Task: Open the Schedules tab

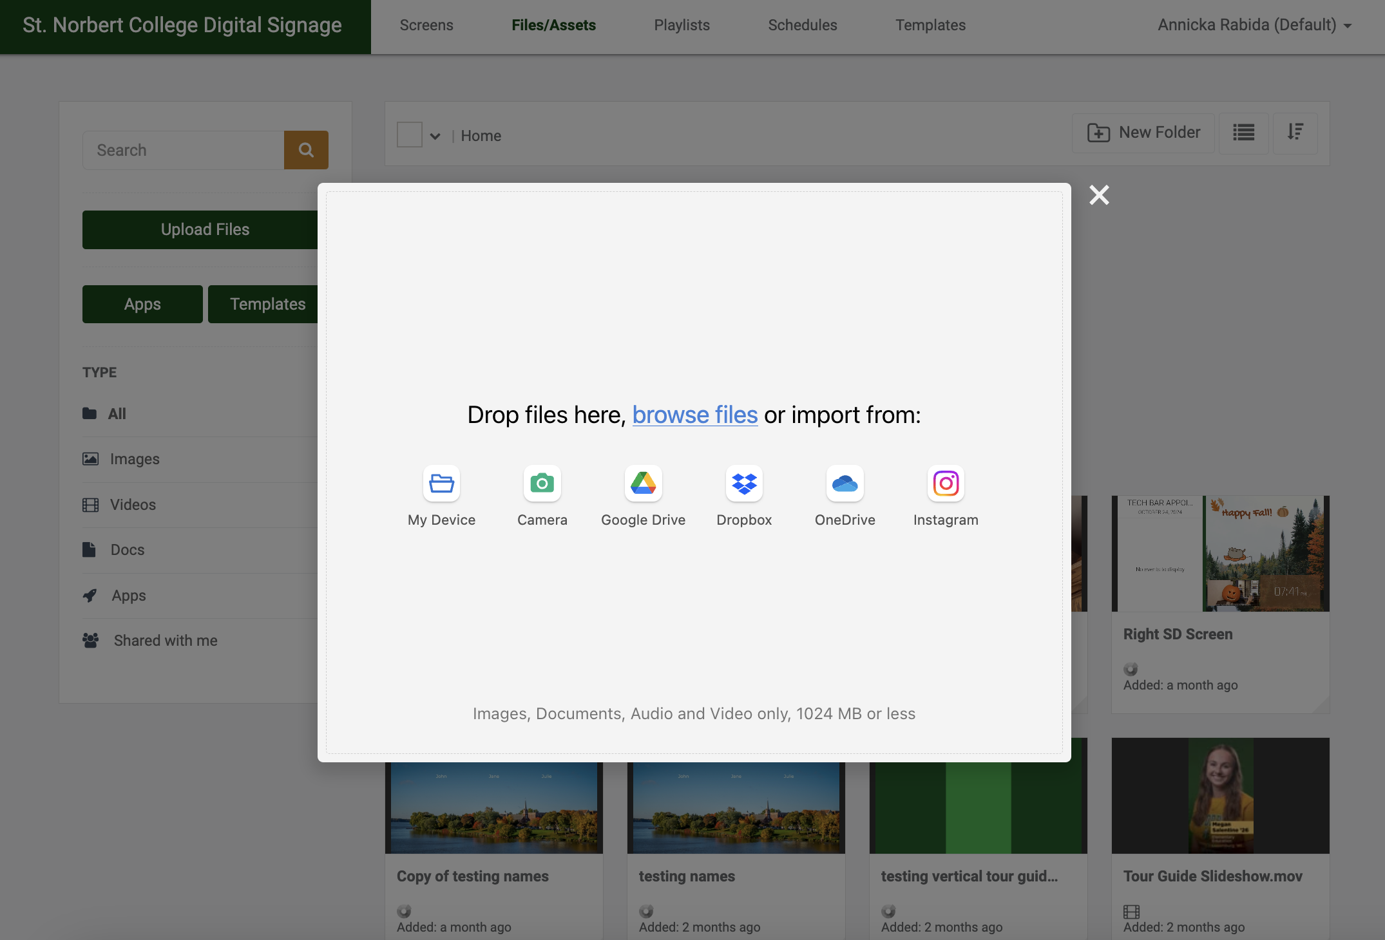Action: pyautogui.click(x=802, y=25)
